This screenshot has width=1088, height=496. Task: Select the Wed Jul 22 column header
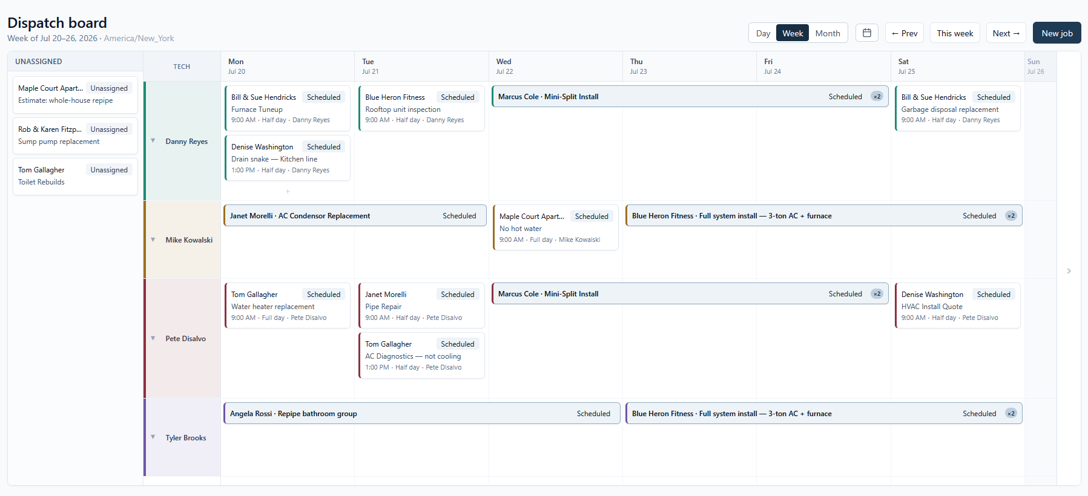click(x=556, y=67)
